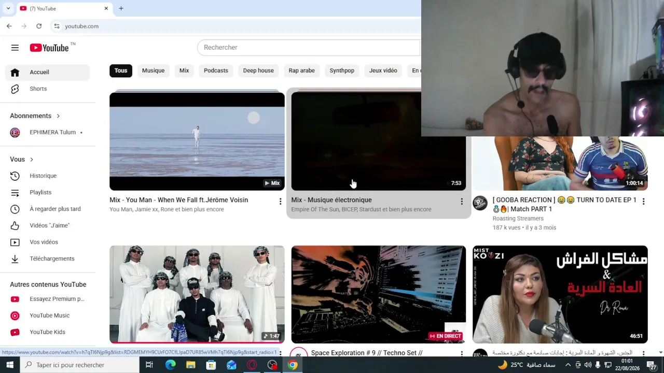Viewport: 664px width, 373px height.
Task: Go to Accueil in the sidebar
Action: pyautogui.click(x=47, y=72)
